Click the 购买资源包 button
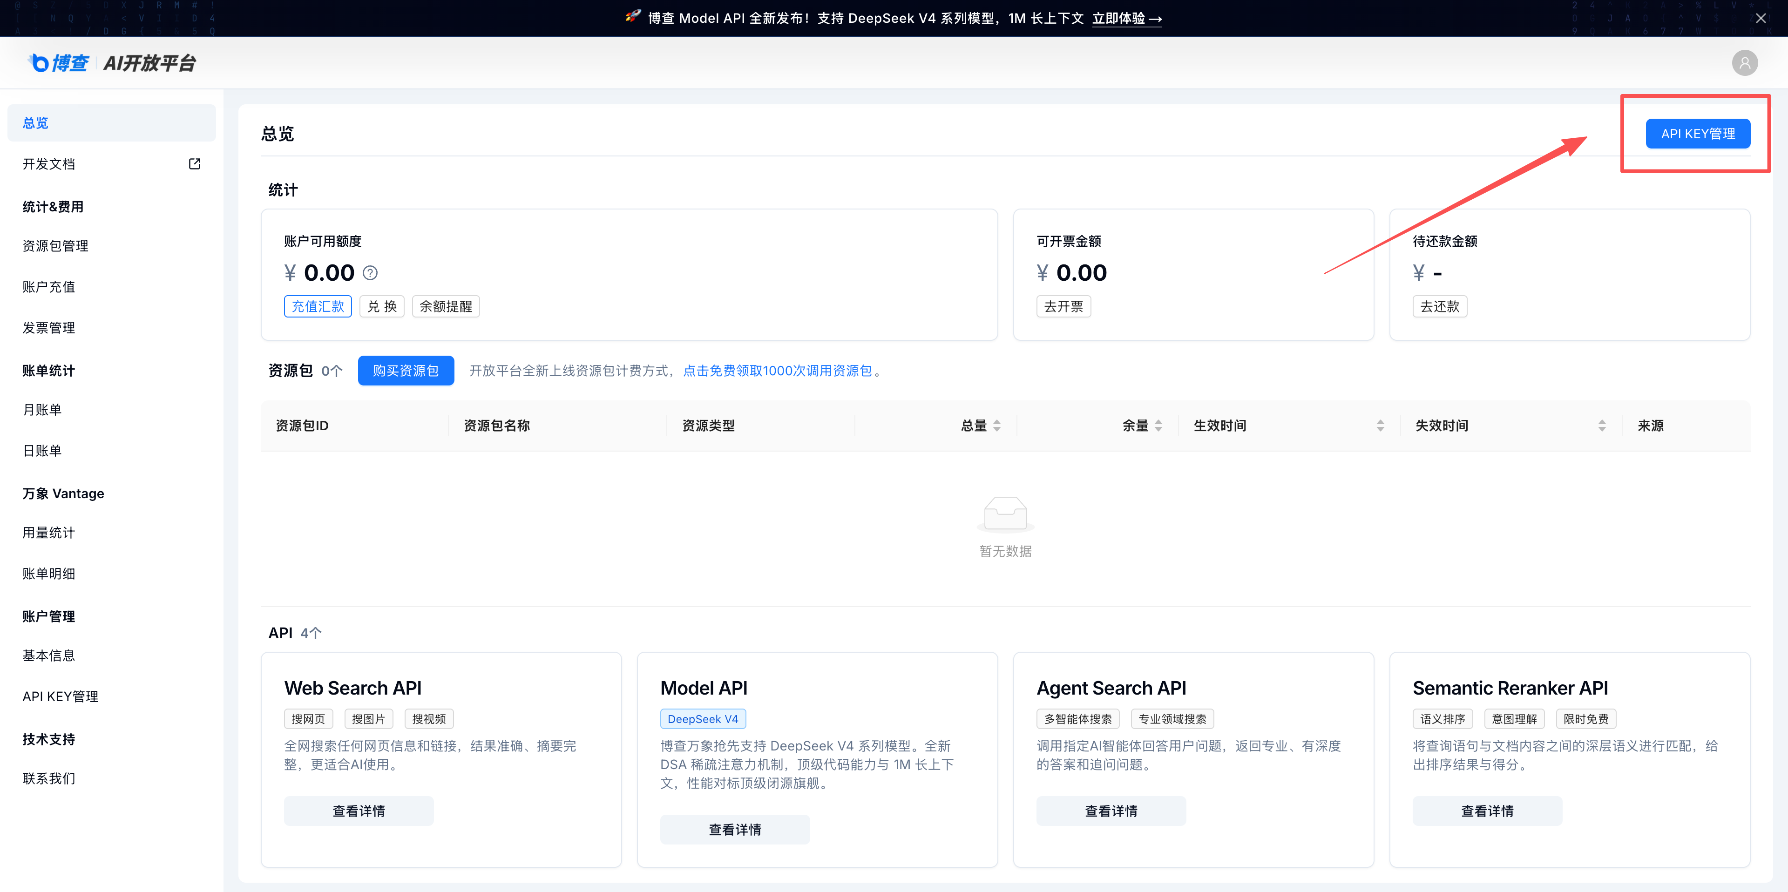 (x=406, y=371)
